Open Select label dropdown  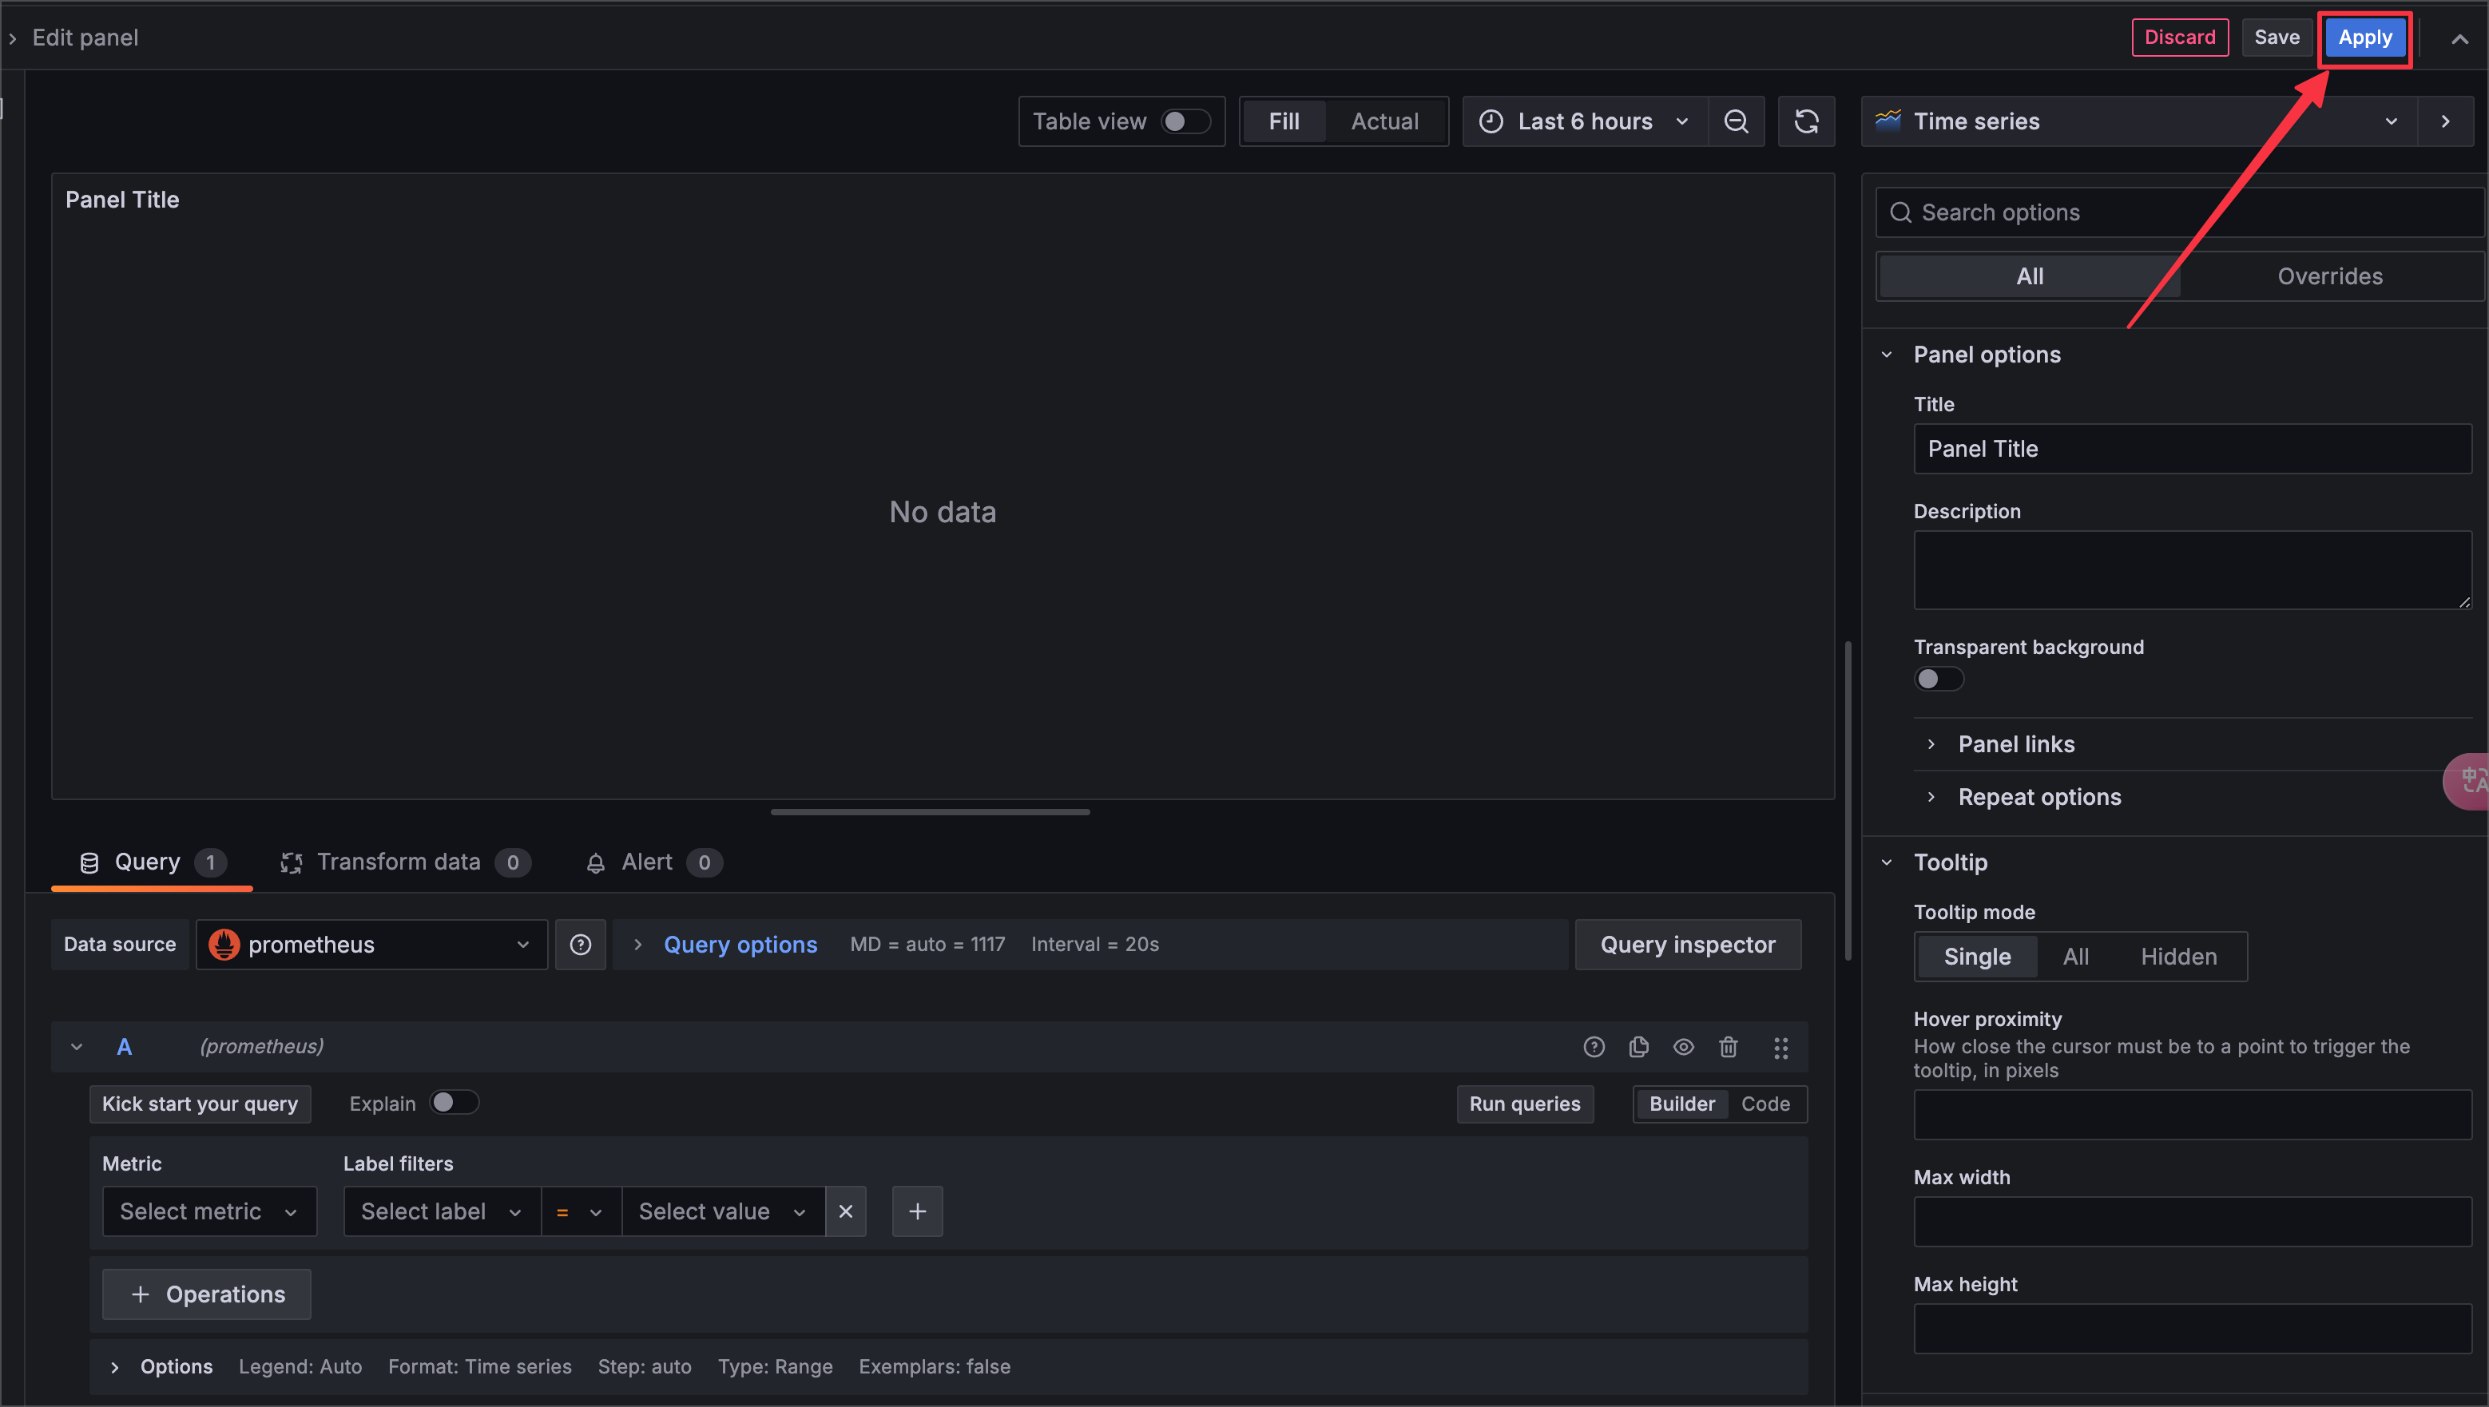click(x=443, y=1211)
